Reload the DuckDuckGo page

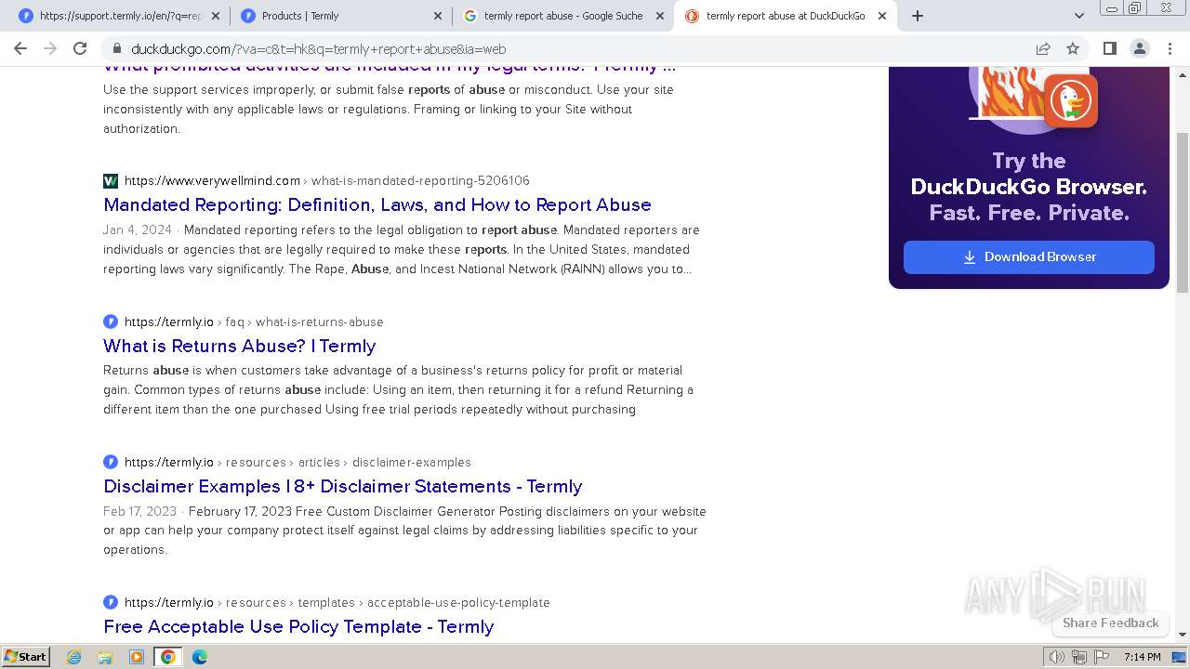tap(80, 48)
